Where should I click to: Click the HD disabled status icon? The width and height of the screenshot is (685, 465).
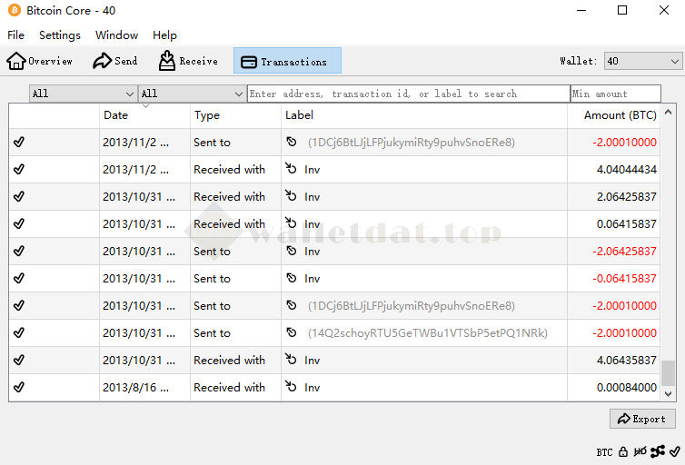click(x=640, y=451)
